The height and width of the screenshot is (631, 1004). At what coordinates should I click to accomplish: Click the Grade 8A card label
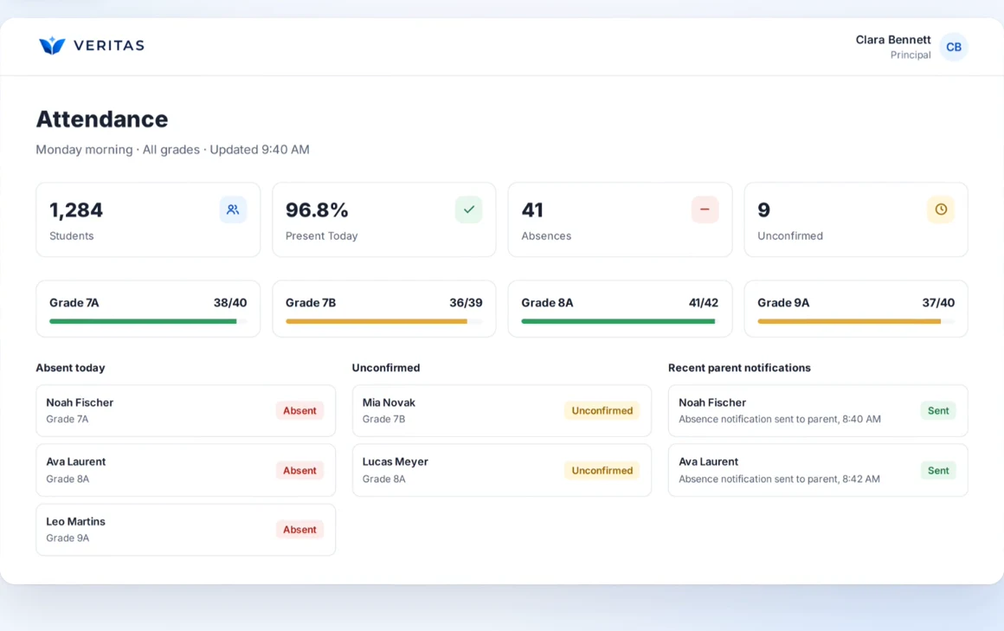[x=547, y=302]
